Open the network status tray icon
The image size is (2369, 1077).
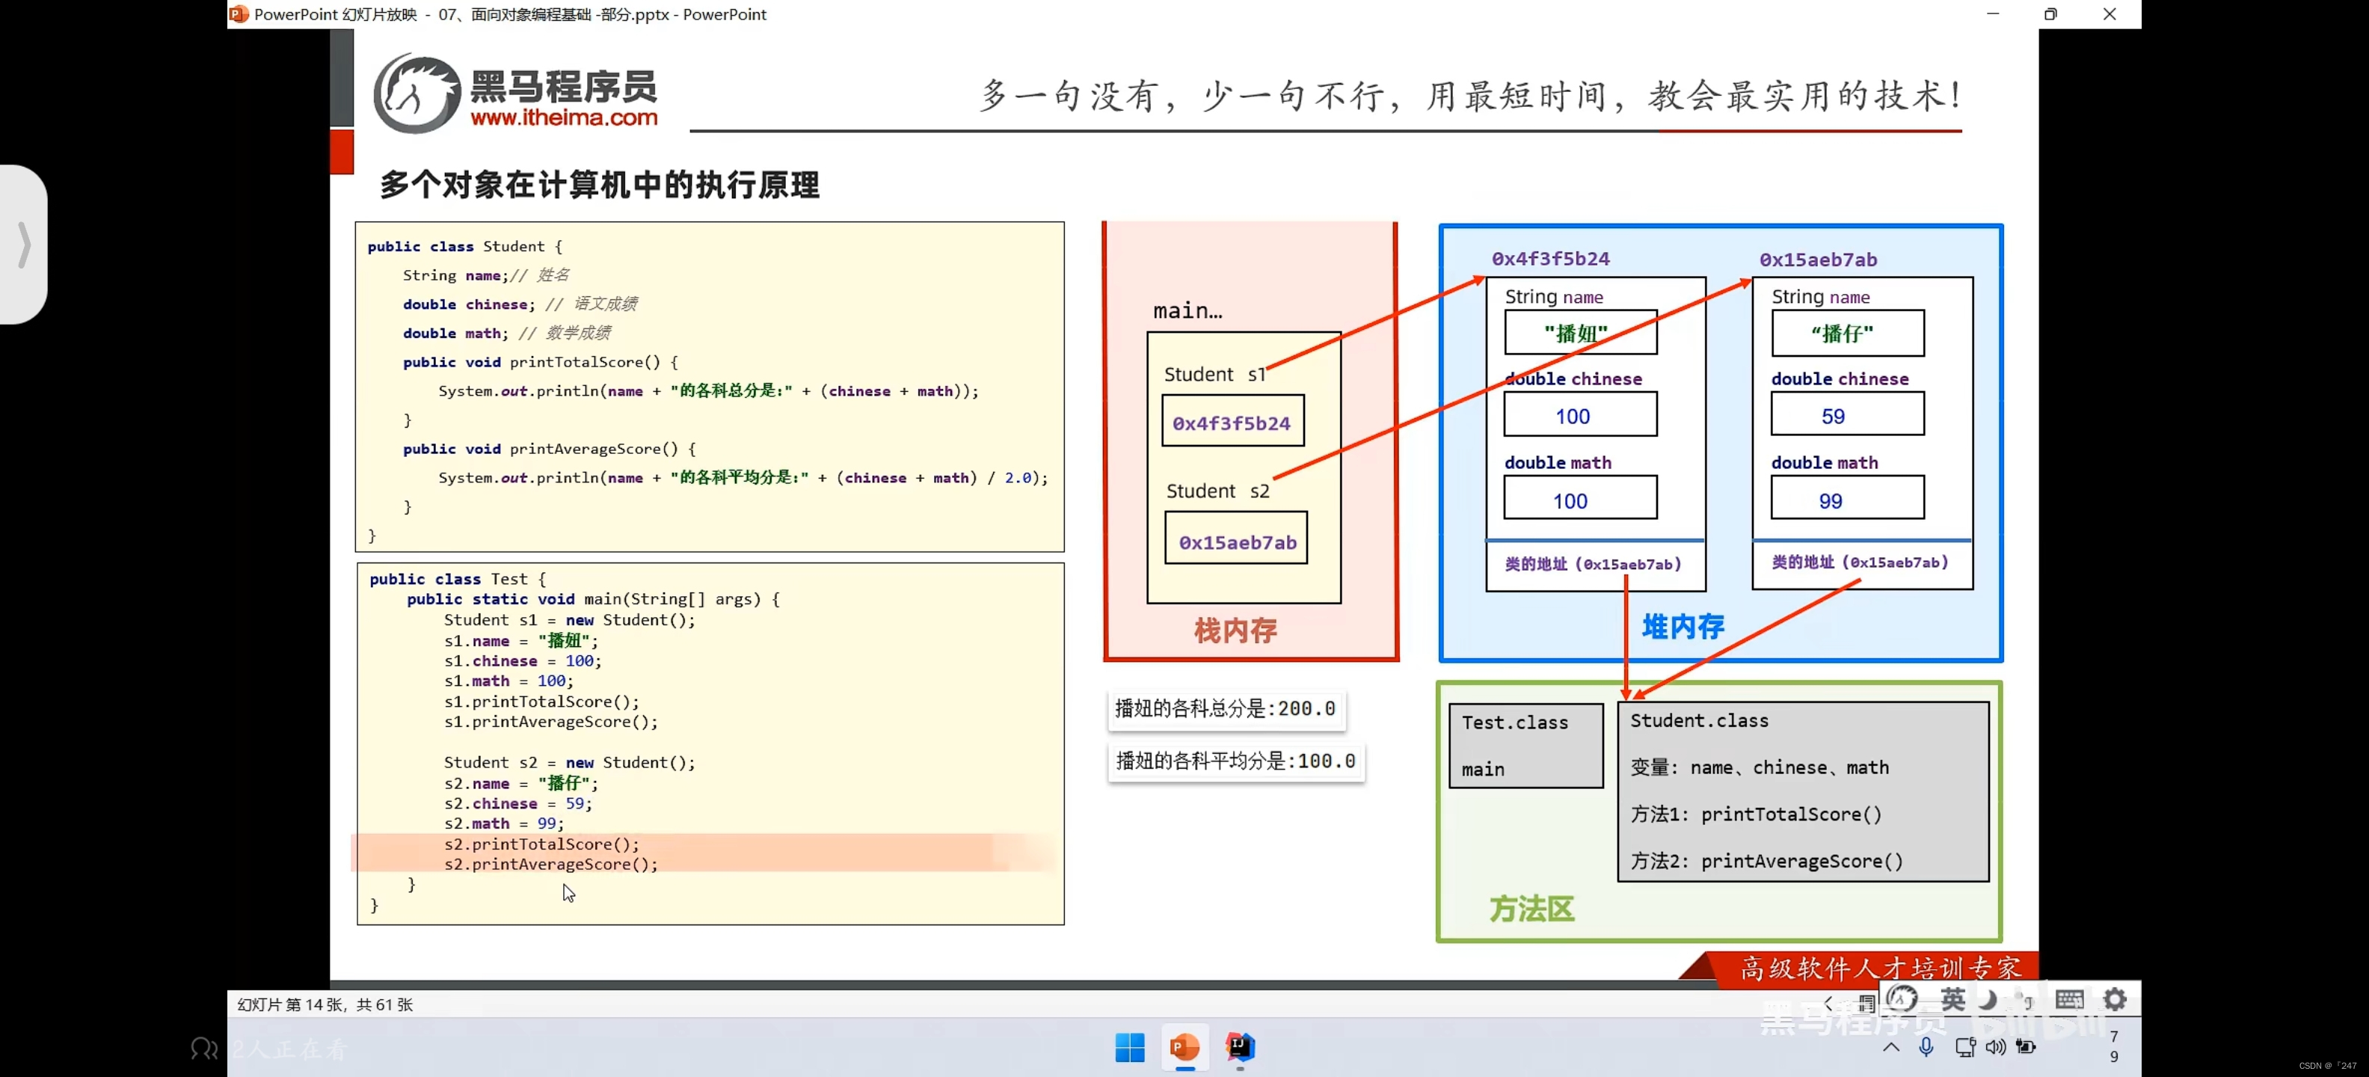coord(1965,1046)
